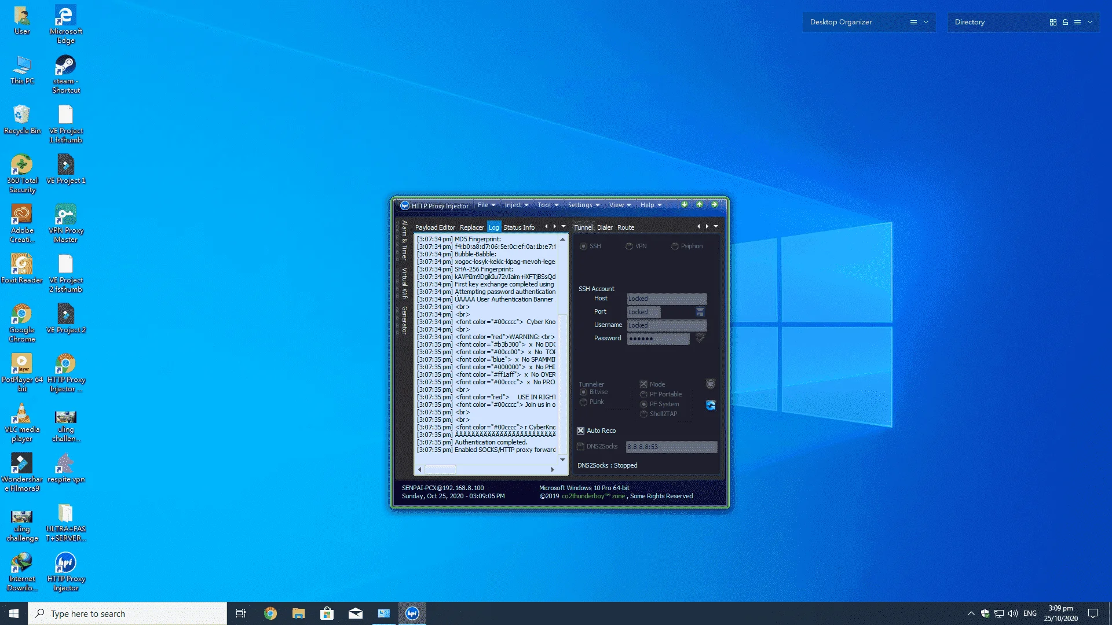The height and width of the screenshot is (625, 1112).
Task: Click the grid view icon in Directory panel
Action: [1053, 22]
